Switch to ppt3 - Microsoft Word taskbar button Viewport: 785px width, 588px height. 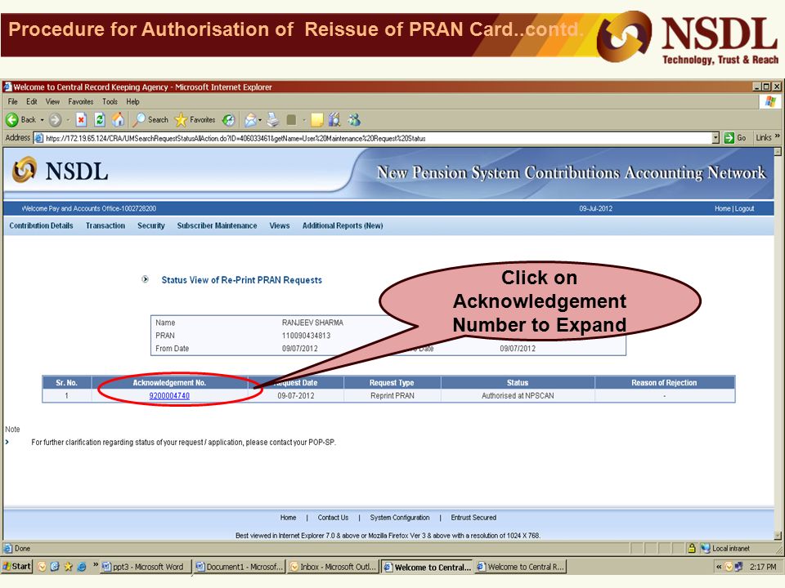click(144, 567)
